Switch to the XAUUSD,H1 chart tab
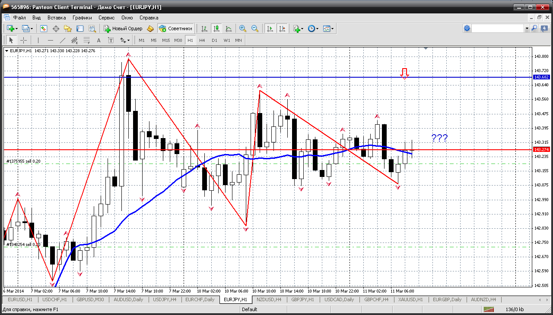Viewport: 553px width, 315px height. coord(410,299)
